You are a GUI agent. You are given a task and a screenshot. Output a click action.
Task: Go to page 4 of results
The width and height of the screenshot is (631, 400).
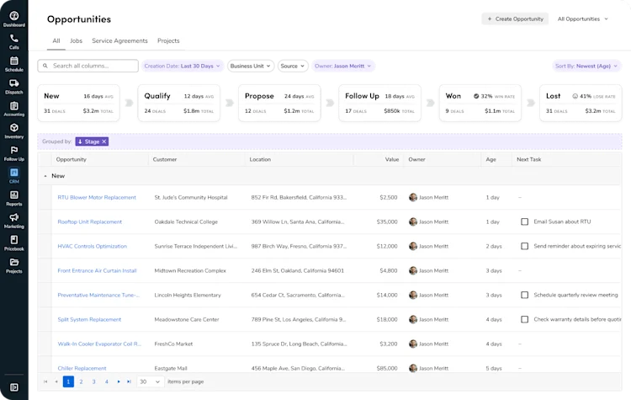[107, 381]
